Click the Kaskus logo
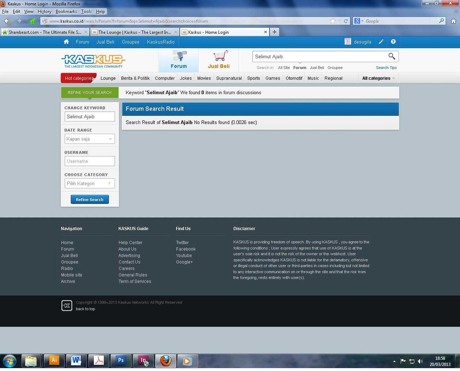 pos(93,61)
